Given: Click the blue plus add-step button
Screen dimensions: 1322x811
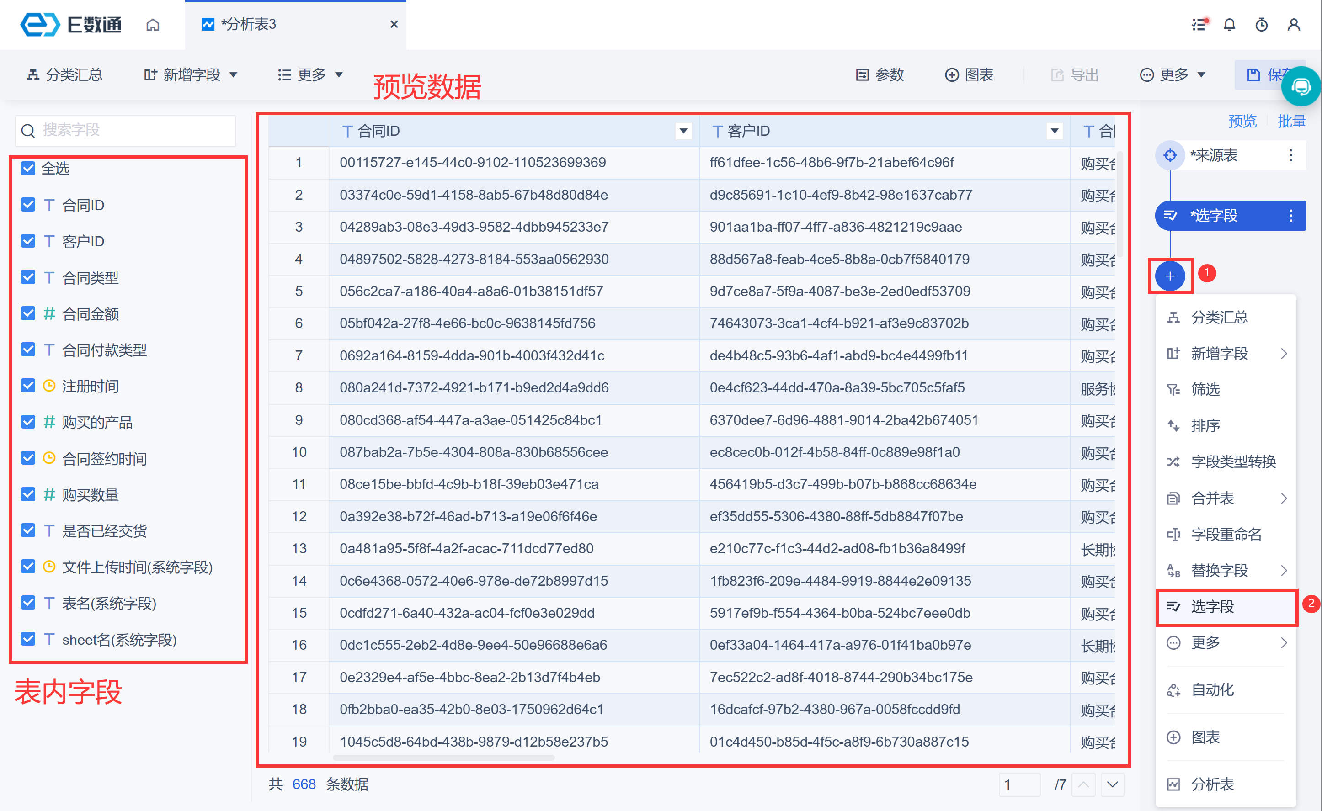Looking at the screenshot, I should (x=1170, y=276).
